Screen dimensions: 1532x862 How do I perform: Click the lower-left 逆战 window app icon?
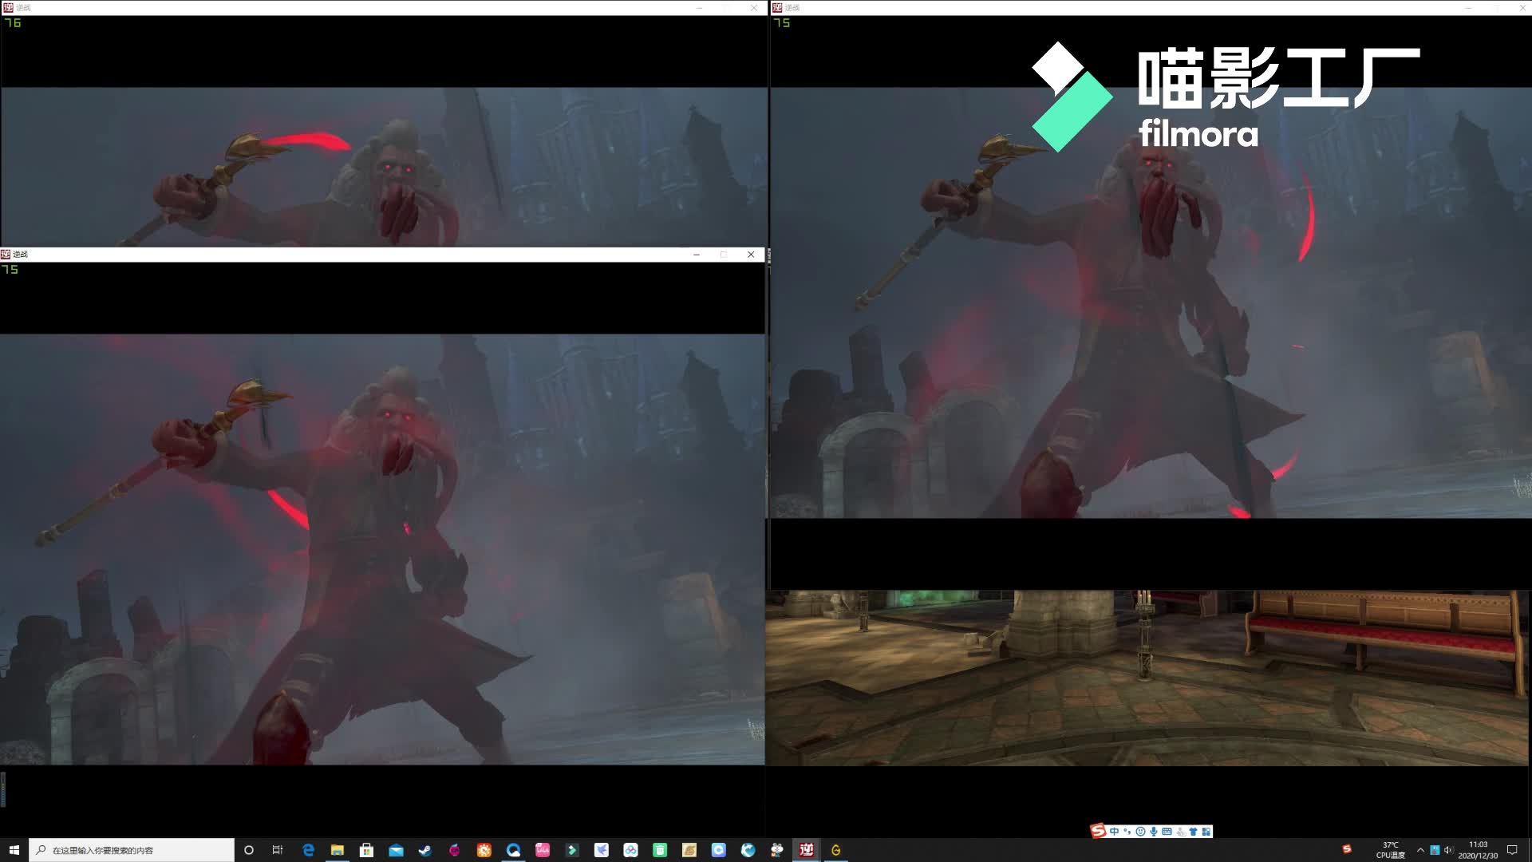click(x=6, y=255)
